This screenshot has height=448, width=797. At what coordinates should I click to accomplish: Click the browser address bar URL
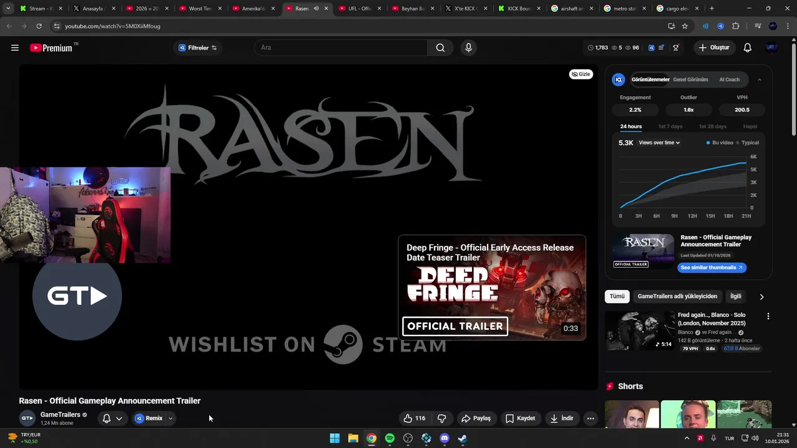click(x=112, y=26)
